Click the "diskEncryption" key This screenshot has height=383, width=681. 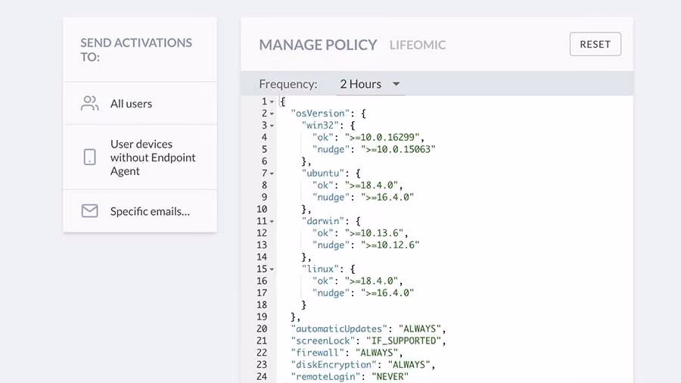[x=334, y=365]
